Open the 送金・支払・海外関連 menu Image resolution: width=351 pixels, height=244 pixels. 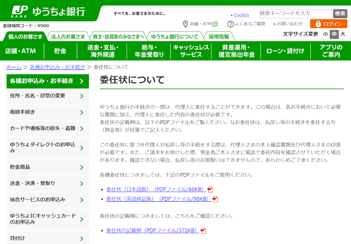pos(102,51)
